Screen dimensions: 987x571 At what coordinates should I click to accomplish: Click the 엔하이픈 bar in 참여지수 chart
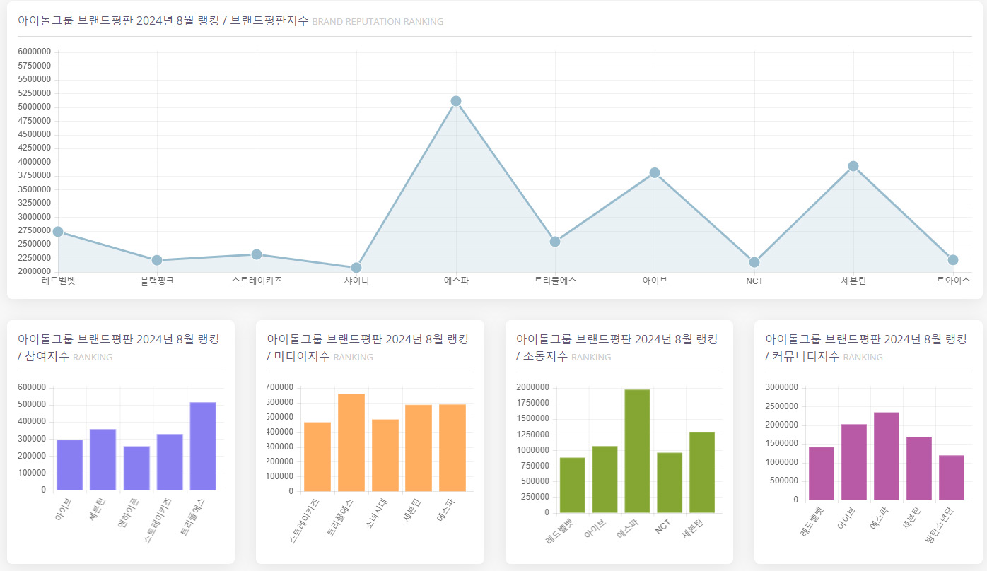136,469
